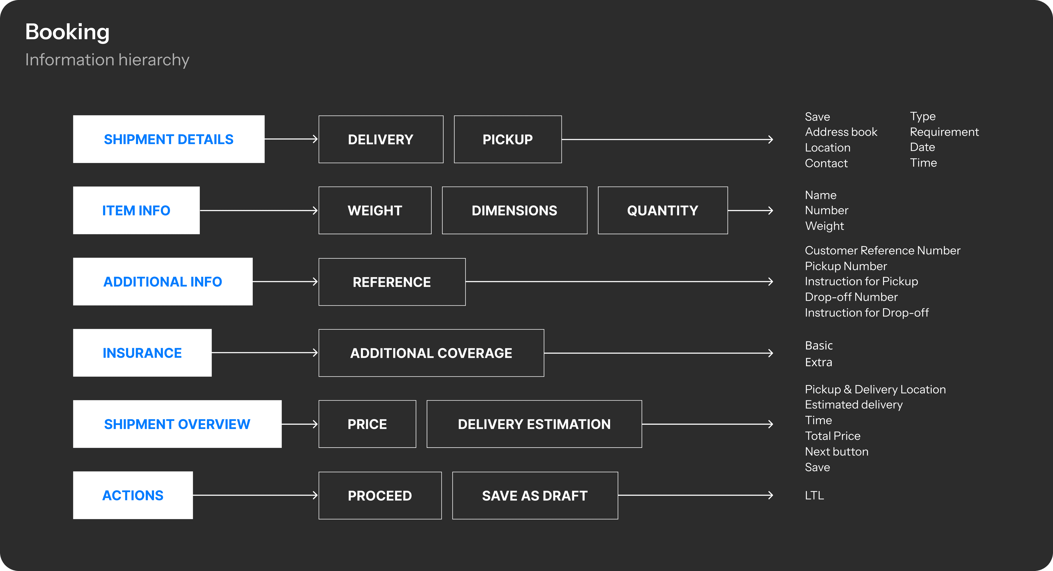Click the SAVE AS DRAFT box
The width and height of the screenshot is (1053, 571).
coord(535,495)
